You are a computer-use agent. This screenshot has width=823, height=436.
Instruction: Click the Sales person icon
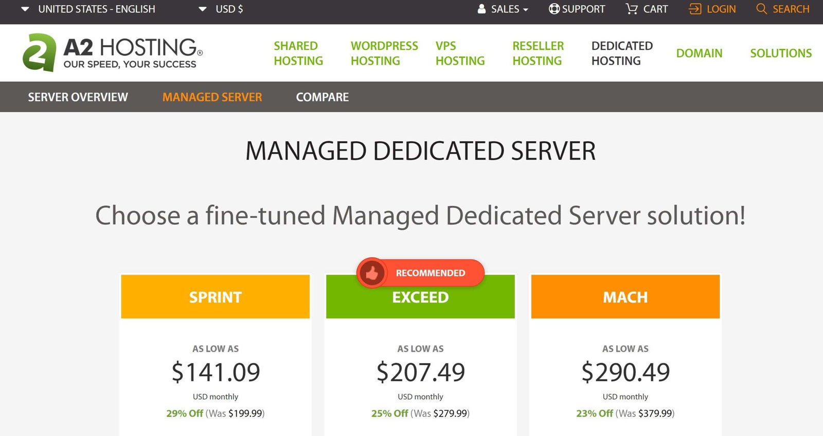pos(481,9)
